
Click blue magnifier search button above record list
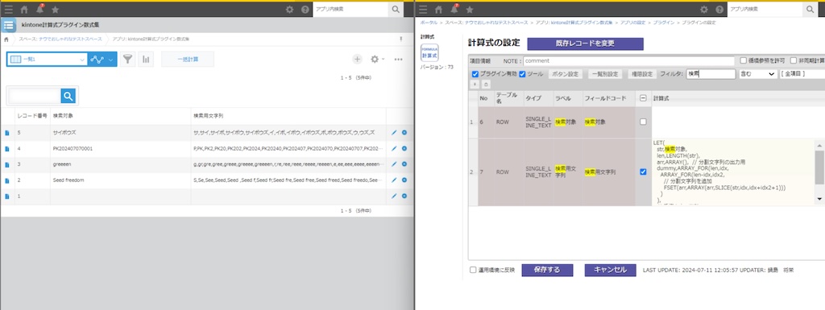click(x=68, y=96)
